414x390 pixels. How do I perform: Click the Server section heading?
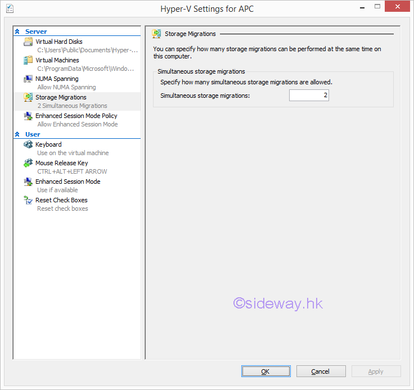[36, 31]
